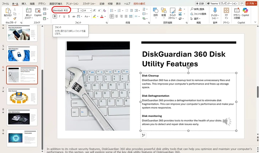Screen dimensions: 259x153
Task: Open the Shapes (図形) gallery
Action: tap(156, 13)
